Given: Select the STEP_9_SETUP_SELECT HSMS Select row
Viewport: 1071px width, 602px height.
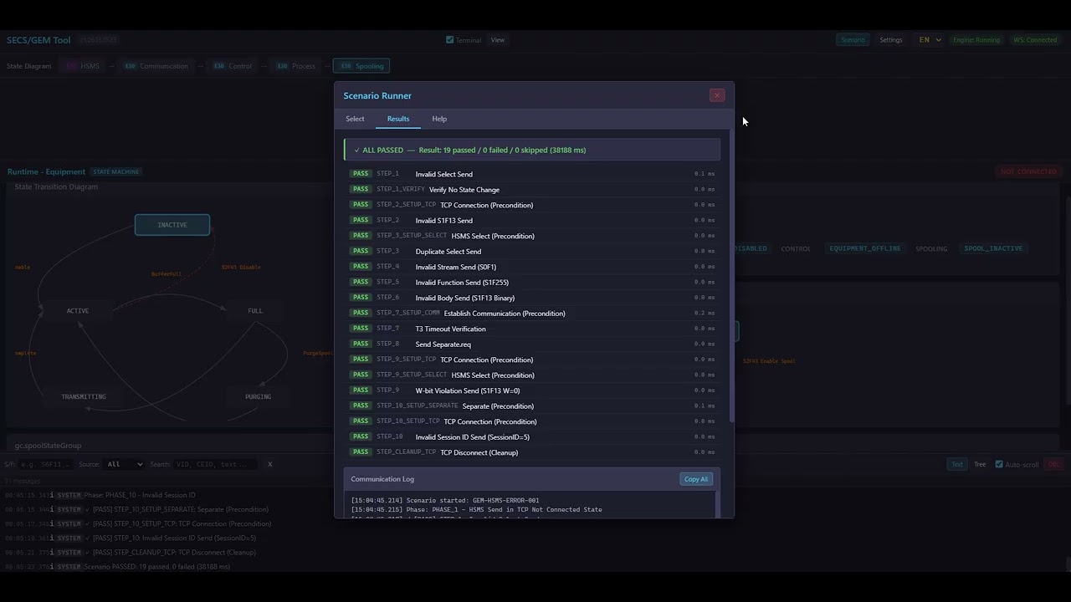Looking at the screenshot, I should click(x=532, y=375).
